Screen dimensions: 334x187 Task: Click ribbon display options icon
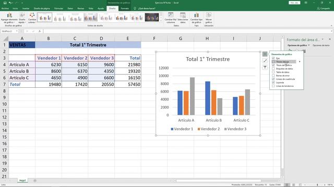click(306, 3)
